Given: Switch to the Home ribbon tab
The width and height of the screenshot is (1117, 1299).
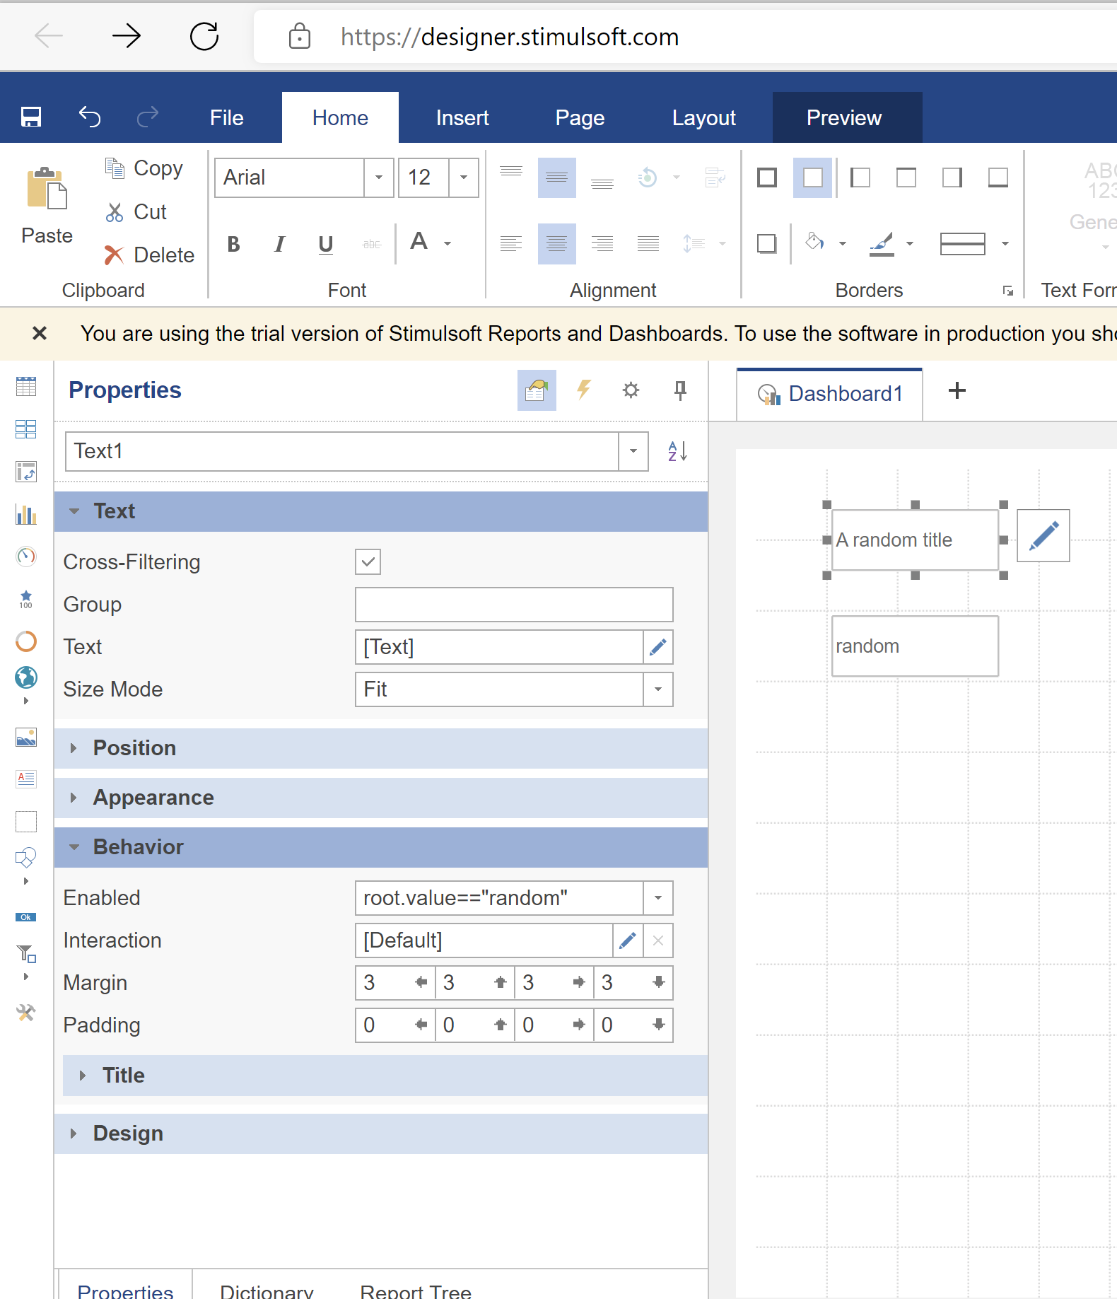Looking at the screenshot, I should pyautogui.click(x=340, y=118).
